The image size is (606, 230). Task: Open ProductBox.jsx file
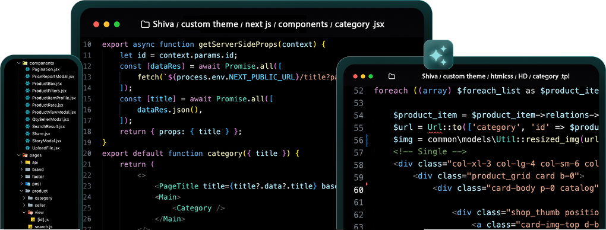tap(47, 84)
